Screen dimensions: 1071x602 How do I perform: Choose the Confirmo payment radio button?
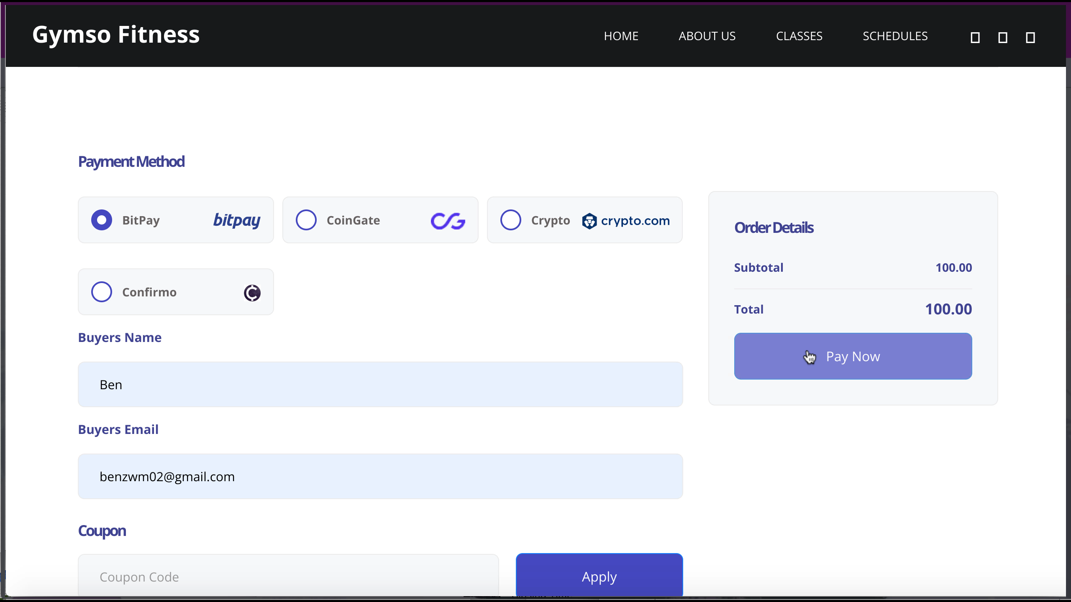(x=102, y=292)
